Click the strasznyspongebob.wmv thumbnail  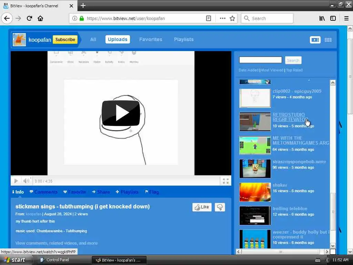click(x=255, y=168)
